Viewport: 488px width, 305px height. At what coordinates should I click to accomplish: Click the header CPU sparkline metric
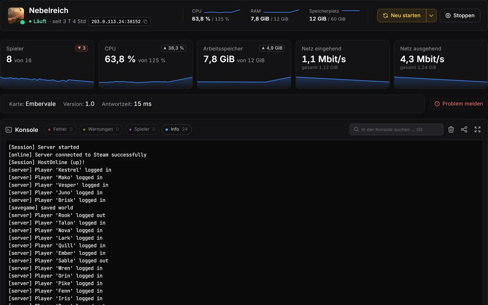pyautogui.click(x=216, y=15)
